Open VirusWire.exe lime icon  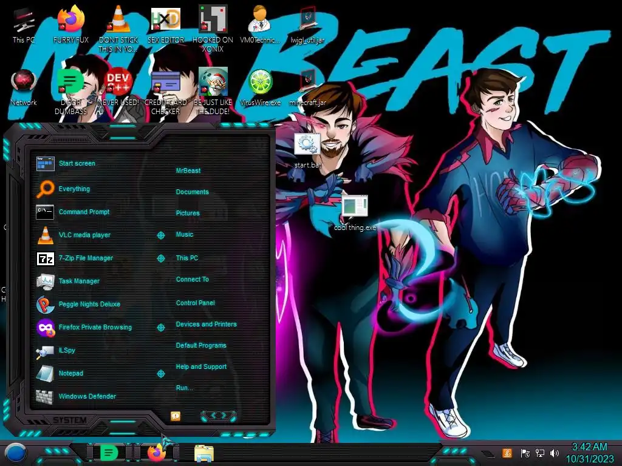point(260,87)
